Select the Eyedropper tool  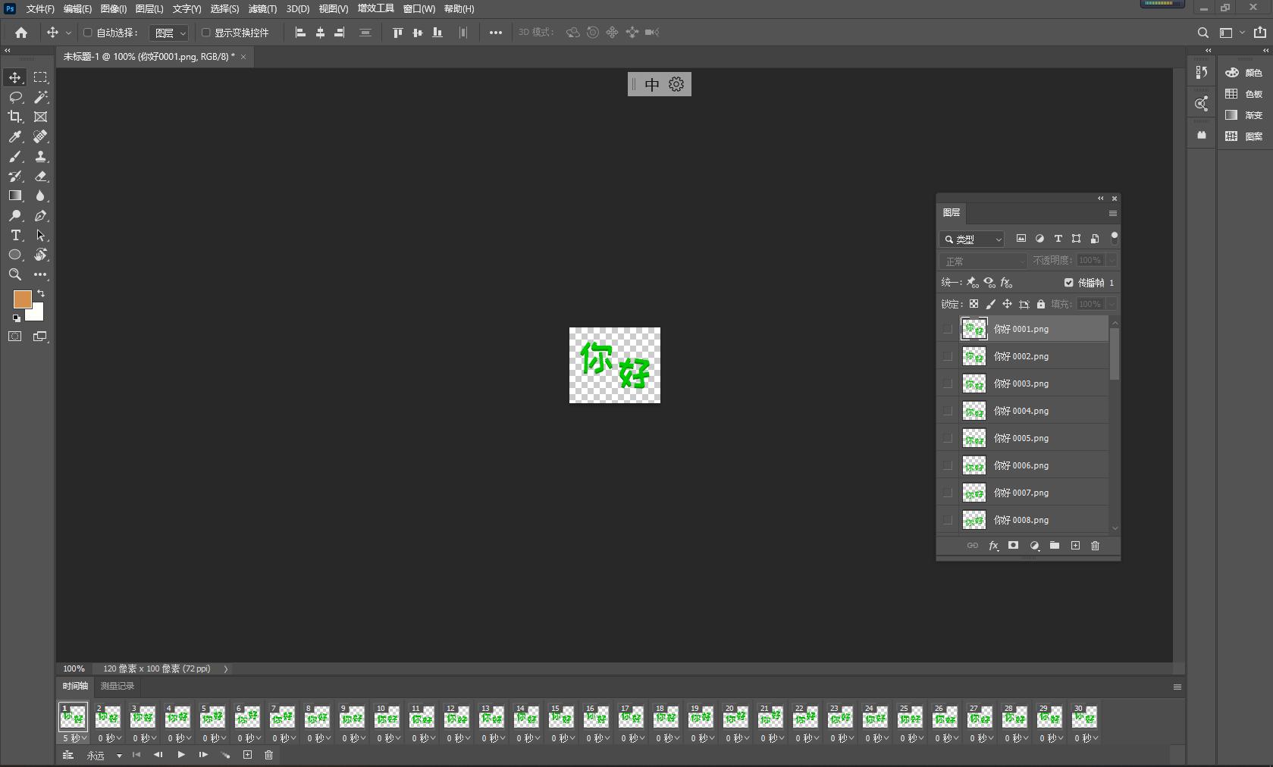click(15, 136)
